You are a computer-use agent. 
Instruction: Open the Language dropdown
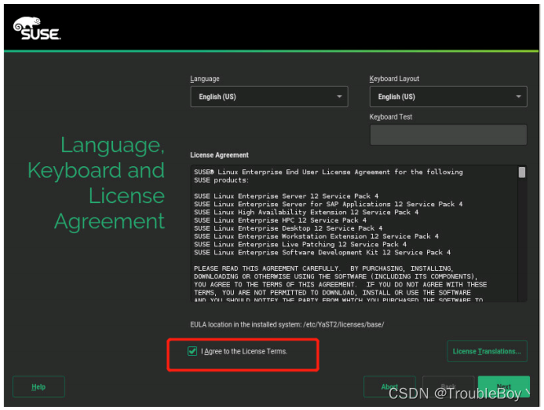[269, 97]
